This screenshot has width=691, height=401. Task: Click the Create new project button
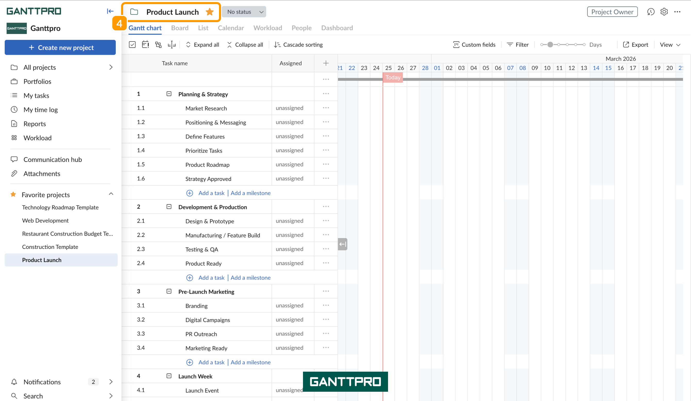pyautogui.click(x=60, y=48)
